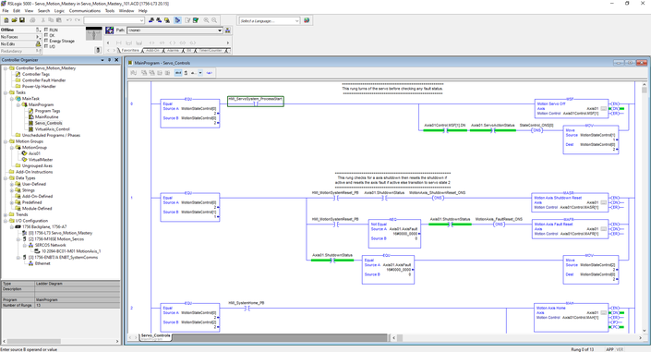Insert a new Rung from instruction palette
Viewport: 651px width, 352px height.
click(119, 42)
